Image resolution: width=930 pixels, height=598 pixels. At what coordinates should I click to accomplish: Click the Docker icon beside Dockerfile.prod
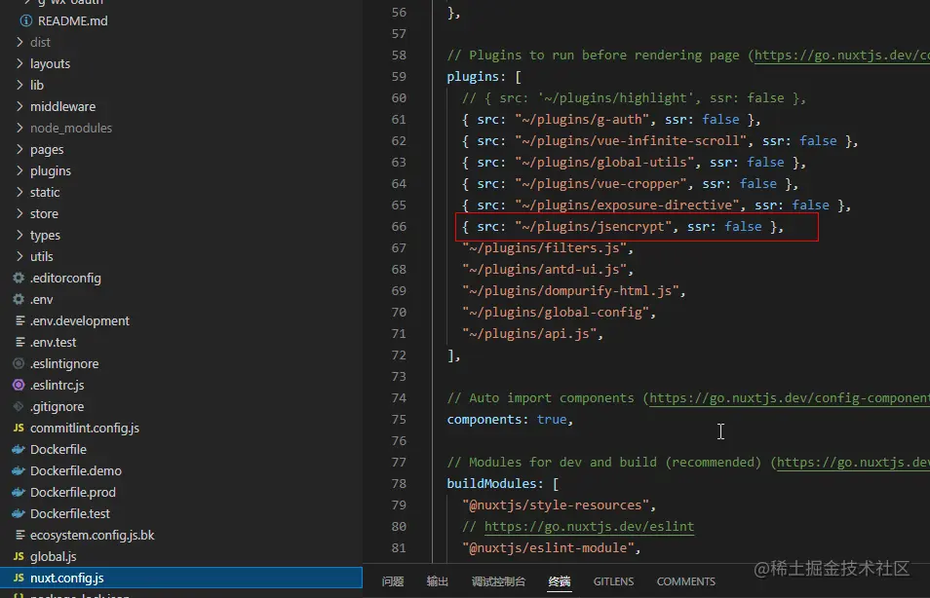point(19,492)
